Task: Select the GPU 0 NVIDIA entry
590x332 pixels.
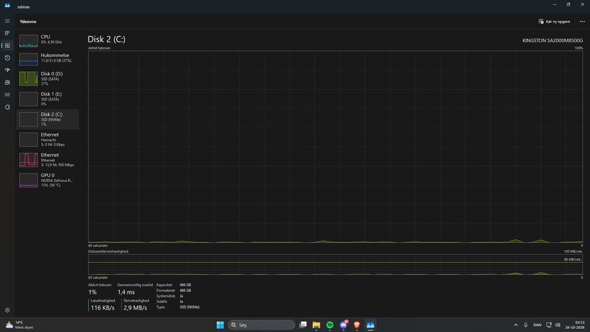Action: pos(48,180)
